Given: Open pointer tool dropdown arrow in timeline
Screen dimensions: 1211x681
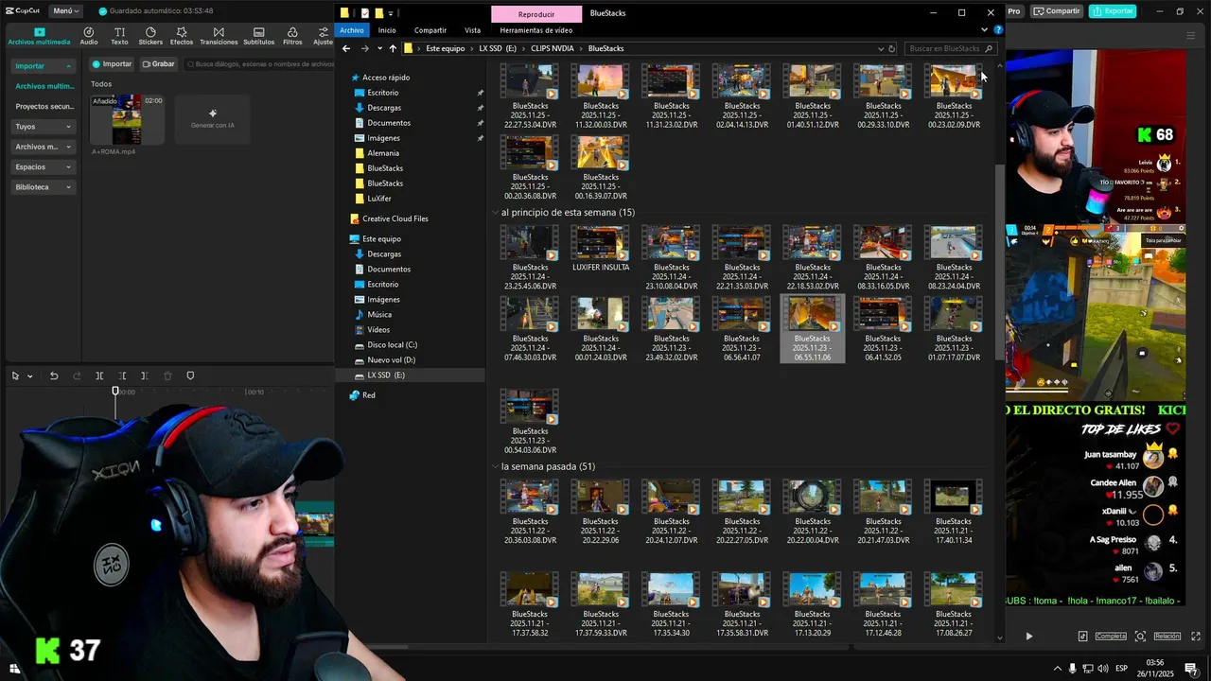Looking at the screenshot, I should point(29,376).
